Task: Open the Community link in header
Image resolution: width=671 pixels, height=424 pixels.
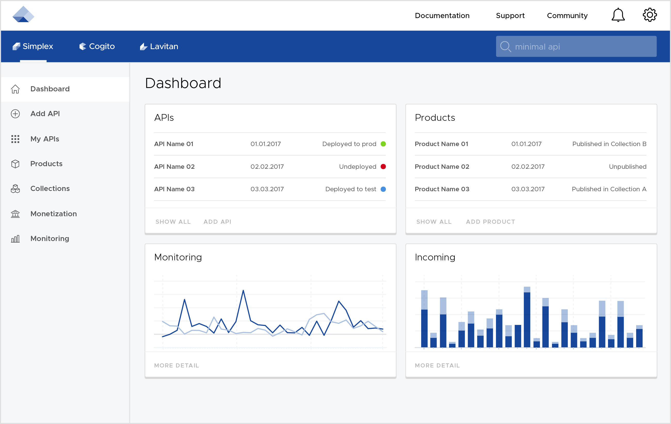Action: [x=567, y=15]
